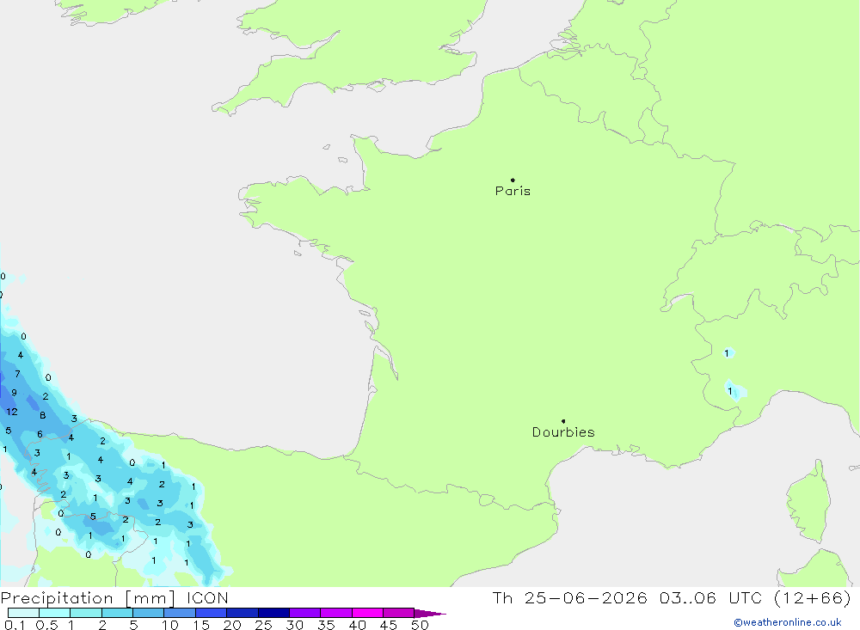Select the Dourbies location dot marker

563,421
